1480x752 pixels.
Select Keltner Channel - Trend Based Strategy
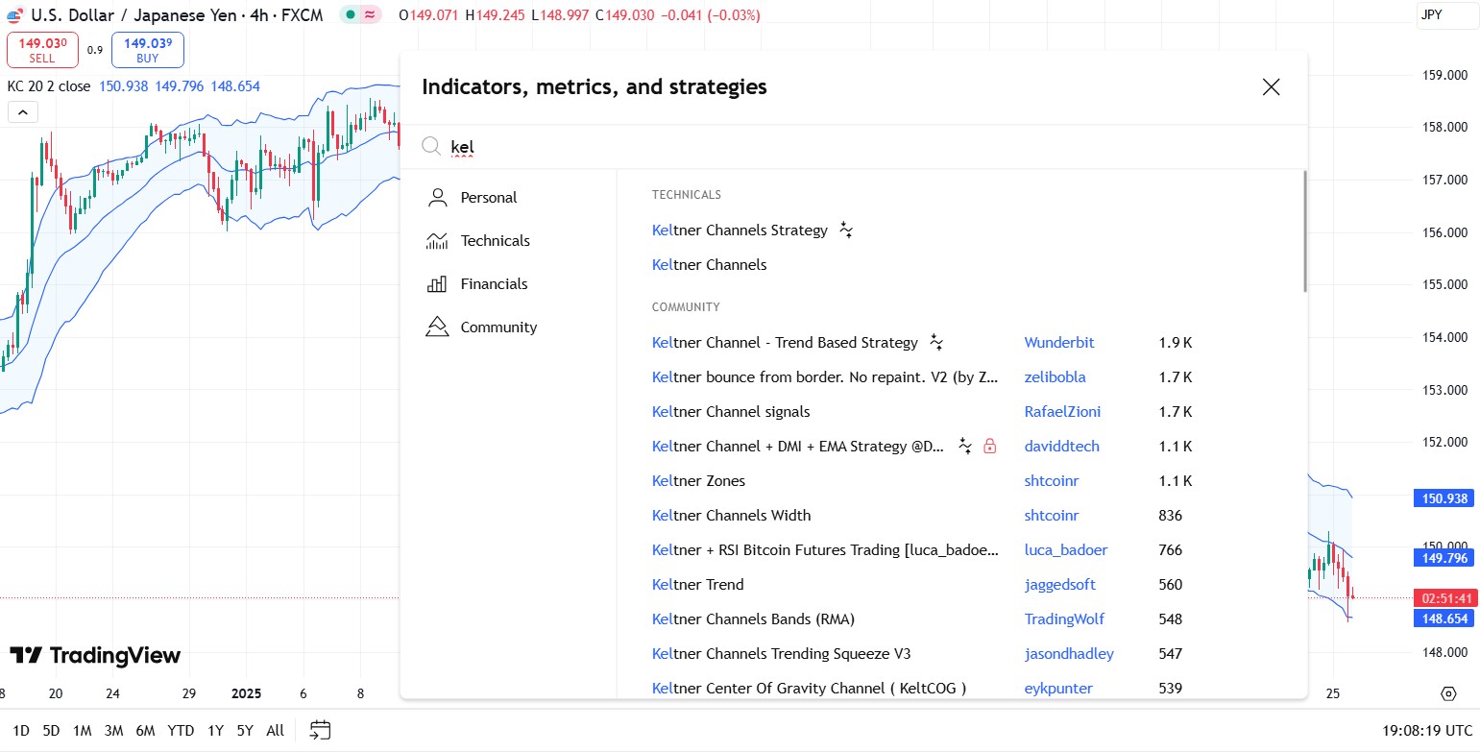pos(785,343)
